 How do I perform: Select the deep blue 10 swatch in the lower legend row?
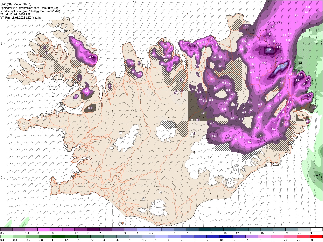coord(226,236)
